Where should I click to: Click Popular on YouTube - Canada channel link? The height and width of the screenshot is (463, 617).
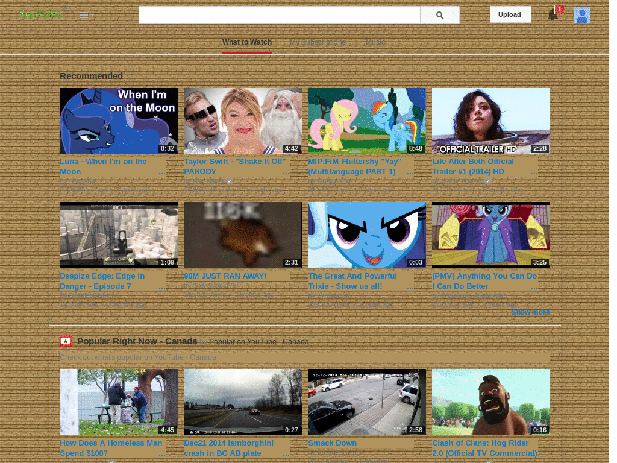259,342
